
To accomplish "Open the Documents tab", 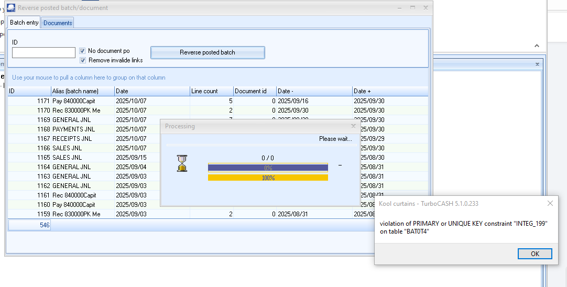I will point(58,23).
